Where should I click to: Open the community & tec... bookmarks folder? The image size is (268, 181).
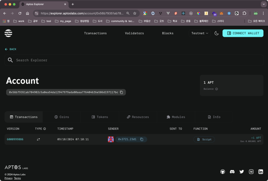120,21
